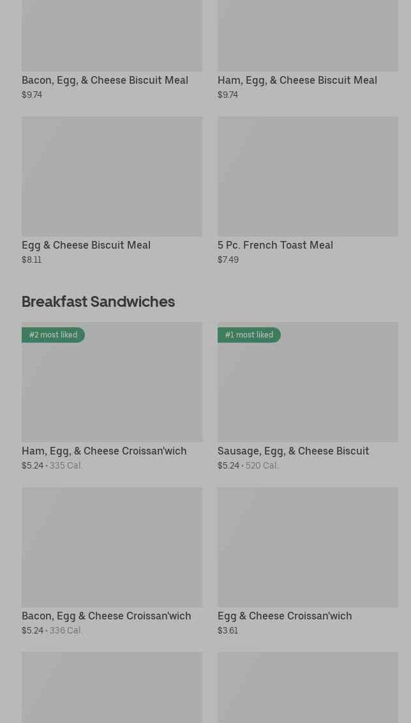Viewport: 411px width, 723px height.
Task: Choose the Sausage, Egg, & Cheese Biscuit name
Action: [293, 451]
